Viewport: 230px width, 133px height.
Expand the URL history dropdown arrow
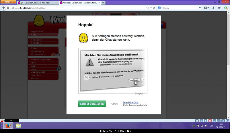(151, 8)
